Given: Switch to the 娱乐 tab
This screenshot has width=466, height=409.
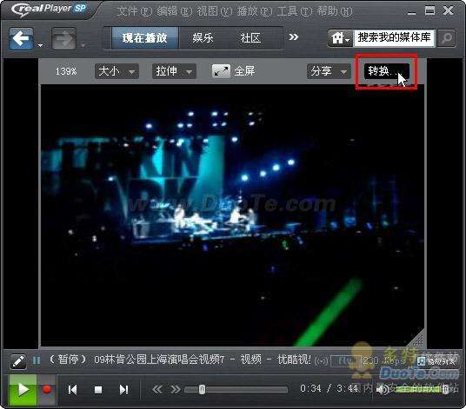Looking at the screenshot, I should [x=203, y=38].
